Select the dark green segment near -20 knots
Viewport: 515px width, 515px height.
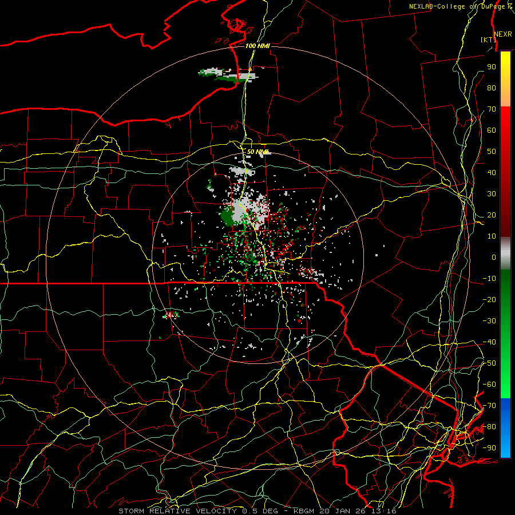505,296
